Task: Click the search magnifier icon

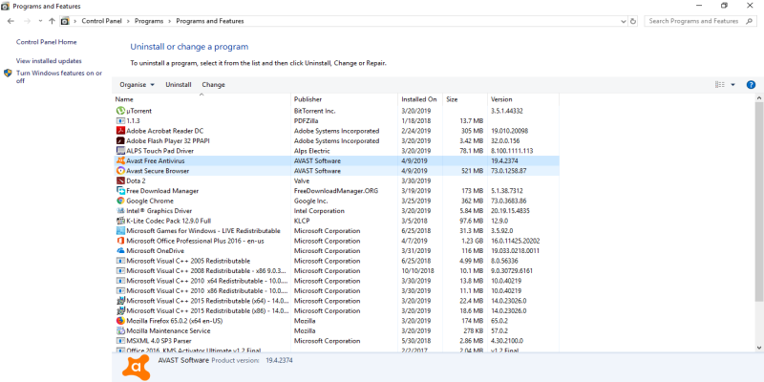Action: click(x=749, y=21)
